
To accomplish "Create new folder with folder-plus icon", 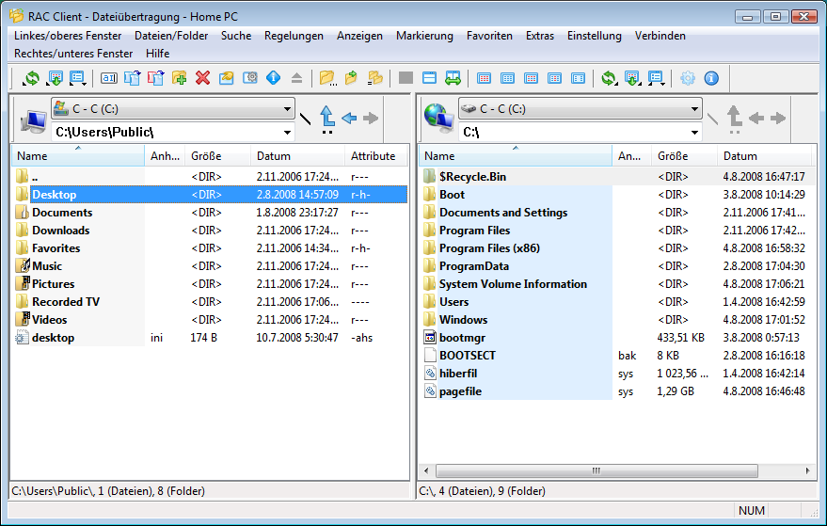I will [179, 78].
